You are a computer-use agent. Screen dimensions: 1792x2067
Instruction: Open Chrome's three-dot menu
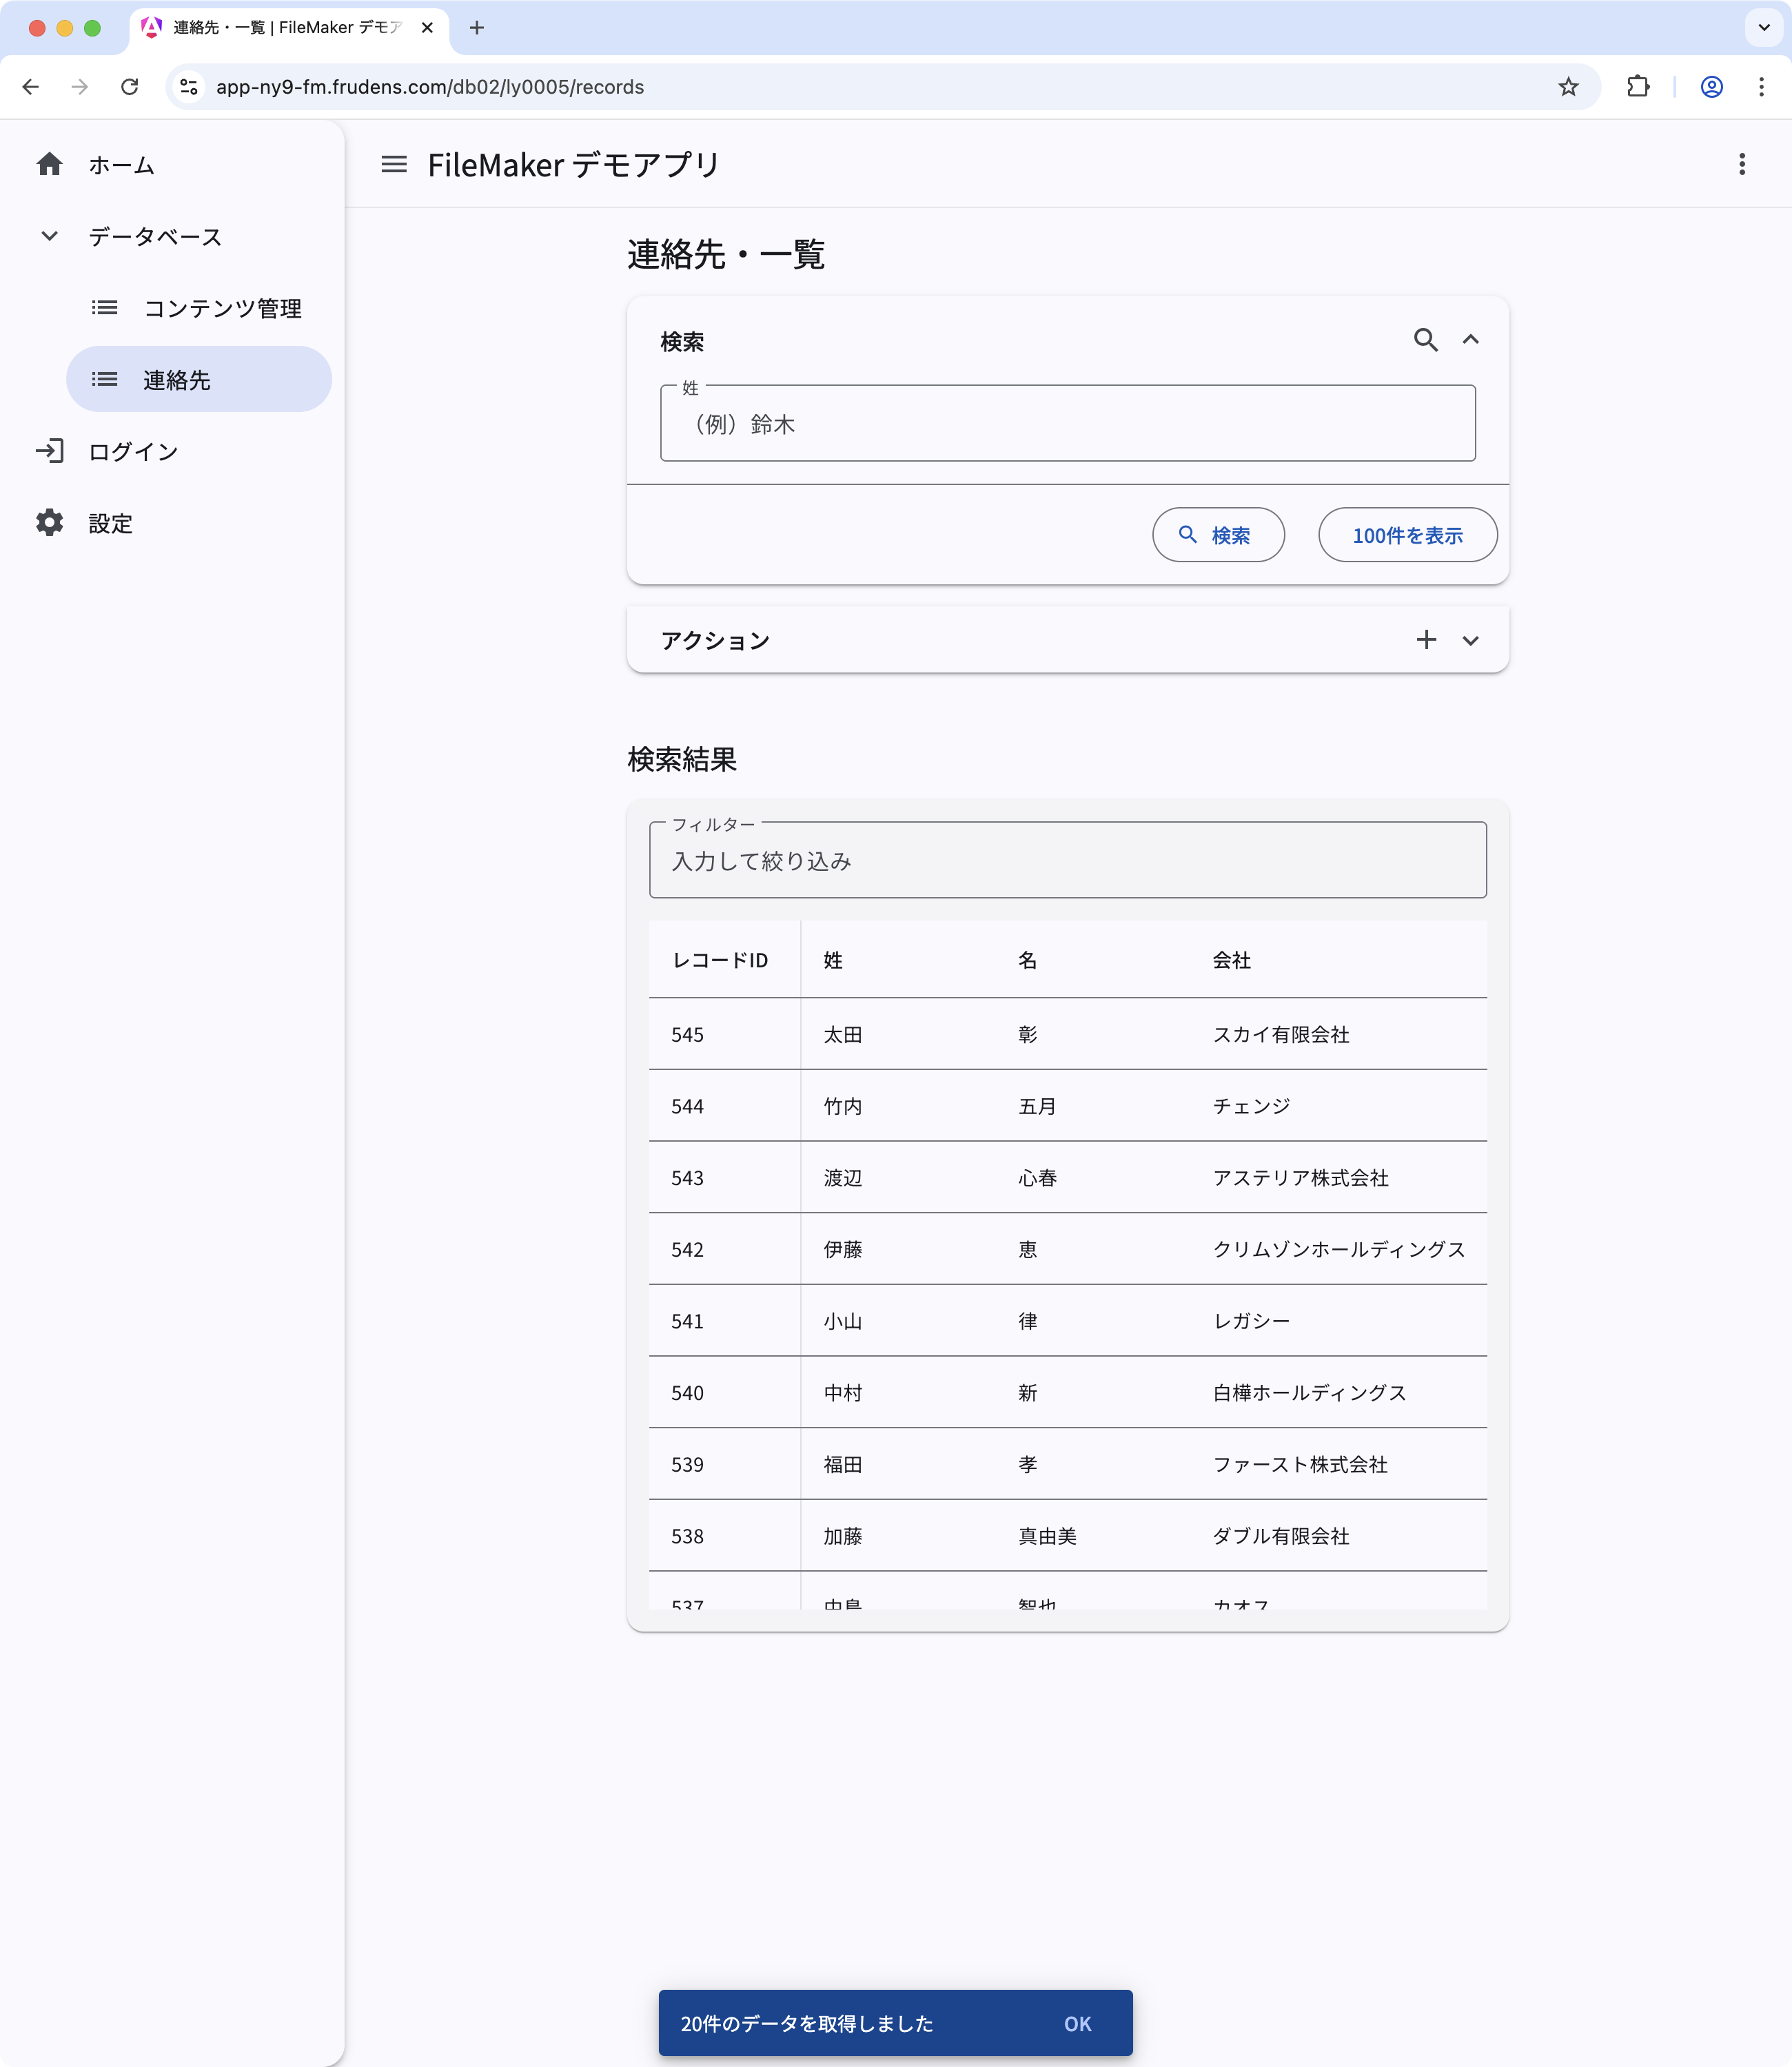[x=1761, y=87]
